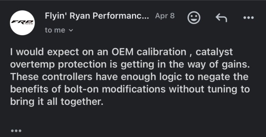
Task: Click line 'benefits of bolt-on modifications'
Action: (x=130, y=89)
